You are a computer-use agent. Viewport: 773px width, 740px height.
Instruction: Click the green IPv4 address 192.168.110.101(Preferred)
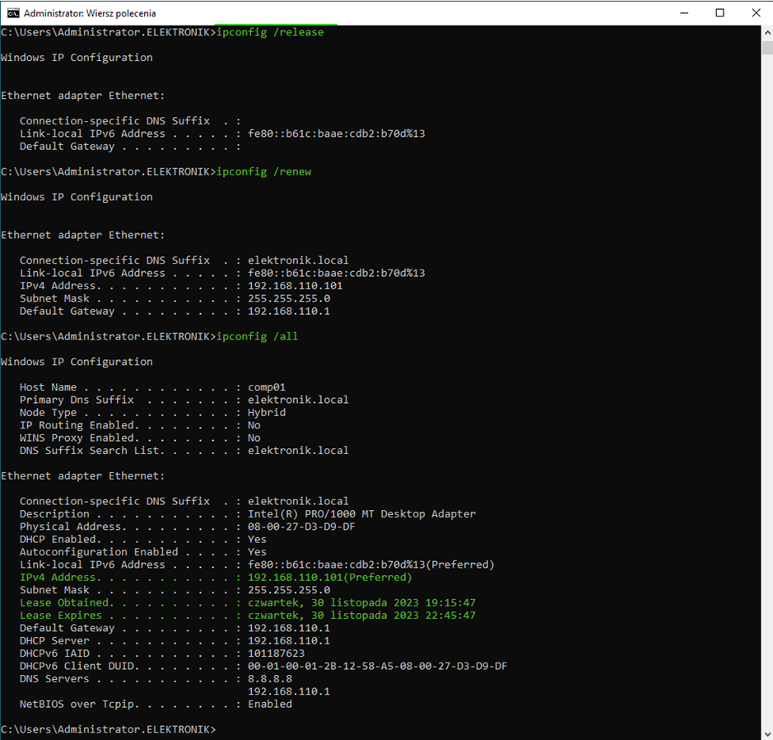click(x=329, y=578)
